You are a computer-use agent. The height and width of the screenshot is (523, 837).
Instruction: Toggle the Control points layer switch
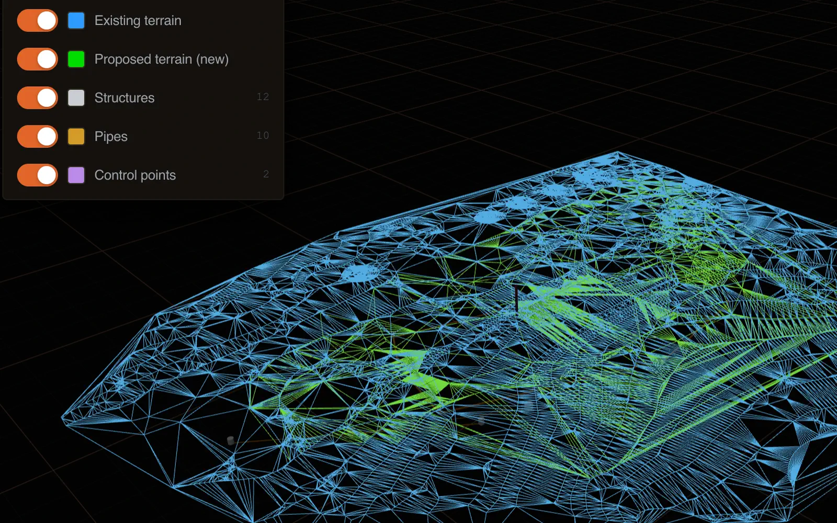37,175
